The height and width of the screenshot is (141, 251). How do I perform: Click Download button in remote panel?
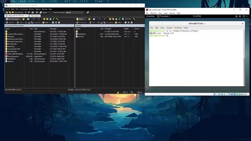82,23
